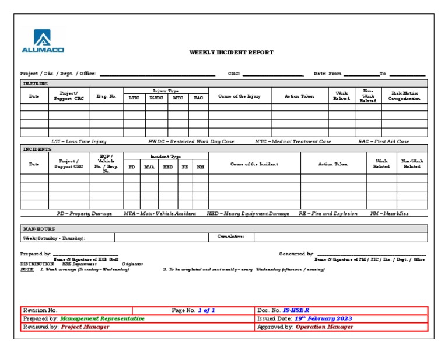Select the MAN-HOURS section heading

click(x=39, y=229)
